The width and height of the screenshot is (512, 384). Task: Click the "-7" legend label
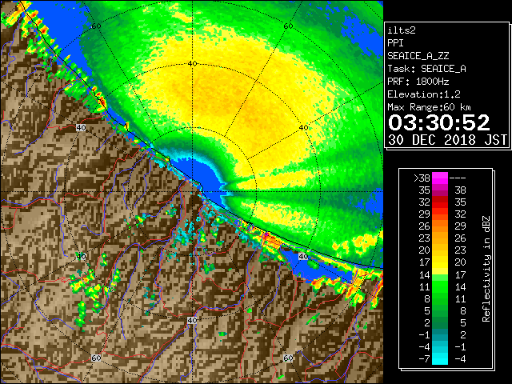tap(424, 359)
